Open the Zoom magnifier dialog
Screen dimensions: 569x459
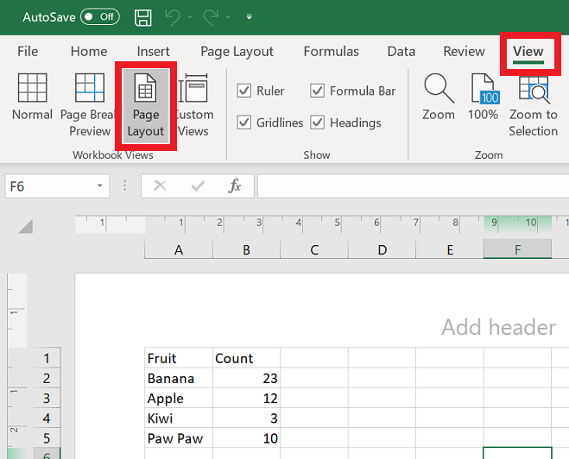coord(438,97)
